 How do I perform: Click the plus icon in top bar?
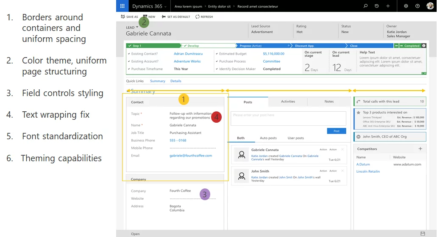click(388, 6)
